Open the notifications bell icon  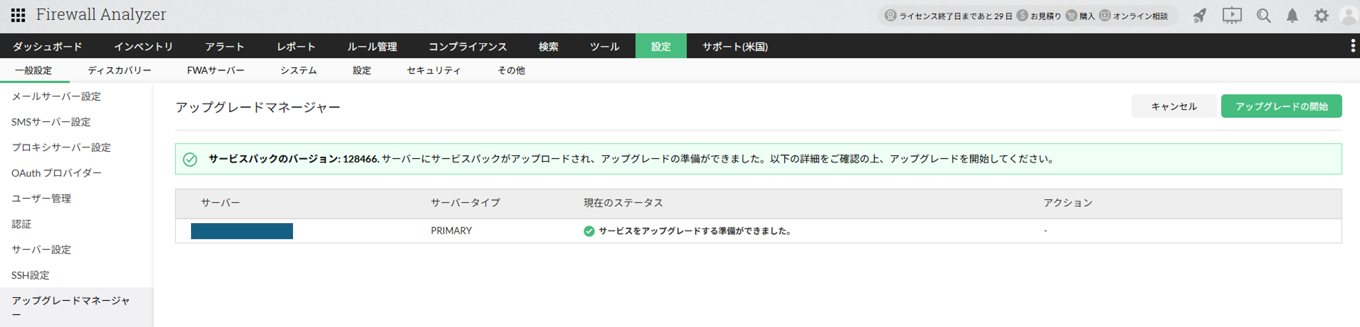click(1292, 16)
